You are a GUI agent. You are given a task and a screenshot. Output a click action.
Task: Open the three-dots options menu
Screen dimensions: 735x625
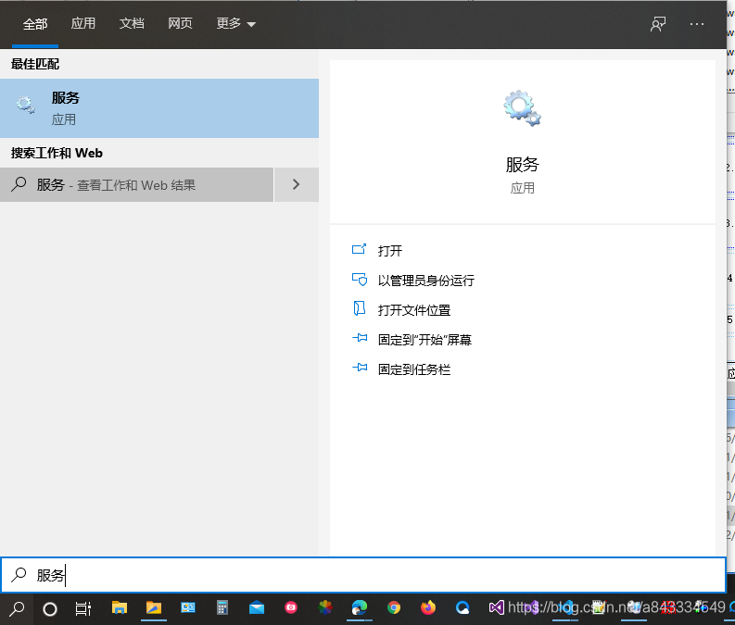point(697,24)
